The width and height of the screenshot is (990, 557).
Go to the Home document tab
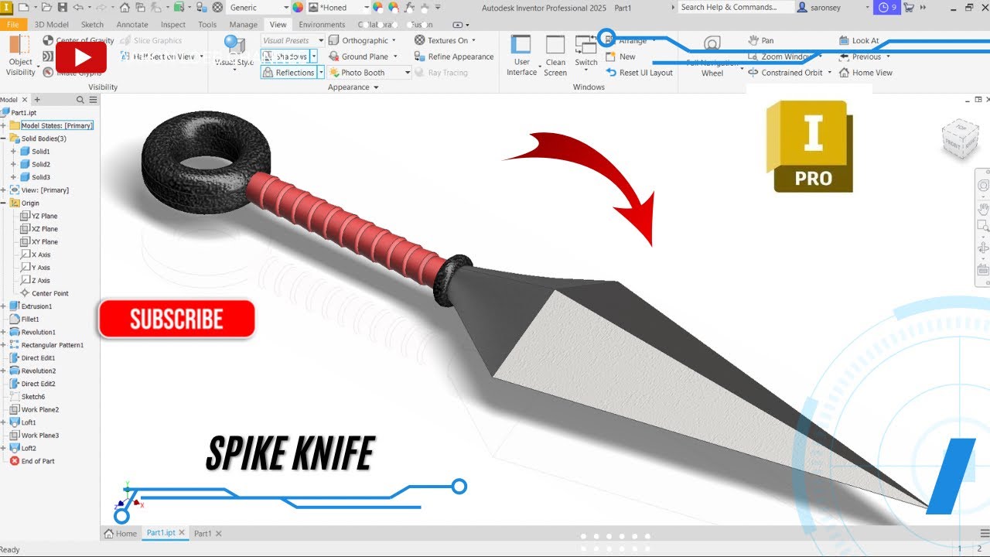coord(121,533)
